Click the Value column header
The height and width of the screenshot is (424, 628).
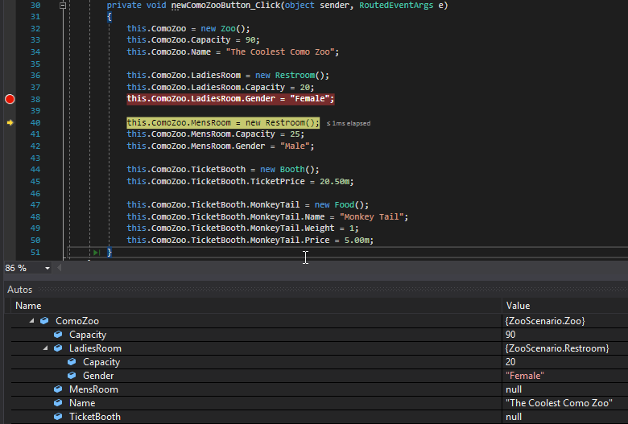tap(518, 306)
